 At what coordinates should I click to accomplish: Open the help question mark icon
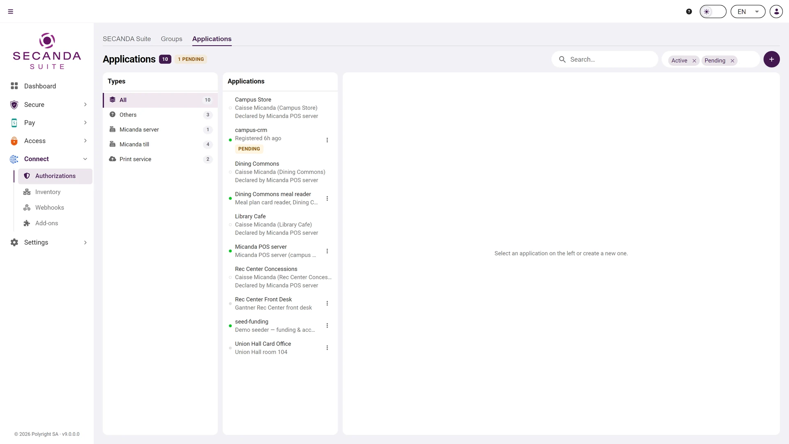click(x=689, y=12)
